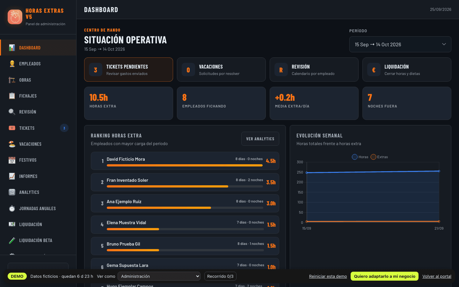
Task: Open the Ver como Administración selector
Action: pos(159,276)
